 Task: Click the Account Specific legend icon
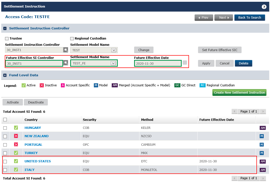[63, 85]
